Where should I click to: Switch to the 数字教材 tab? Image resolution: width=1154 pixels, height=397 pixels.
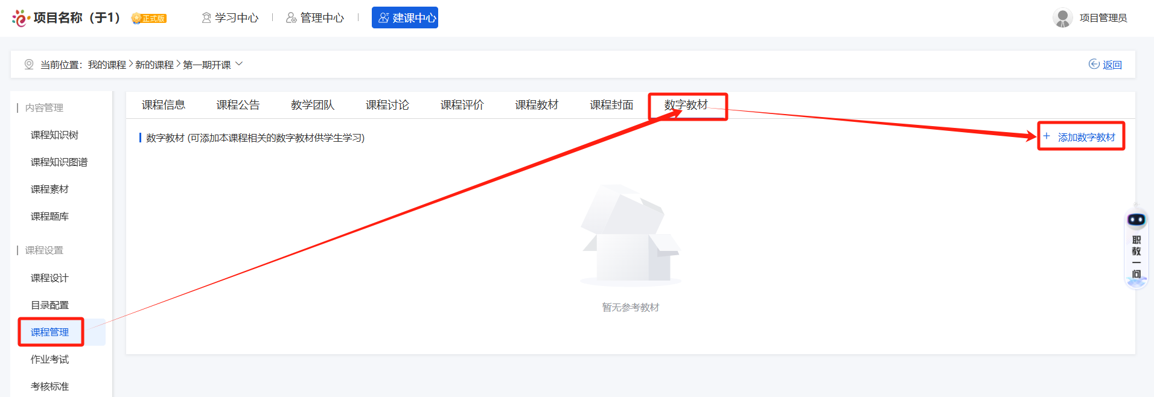coord(686,105)
